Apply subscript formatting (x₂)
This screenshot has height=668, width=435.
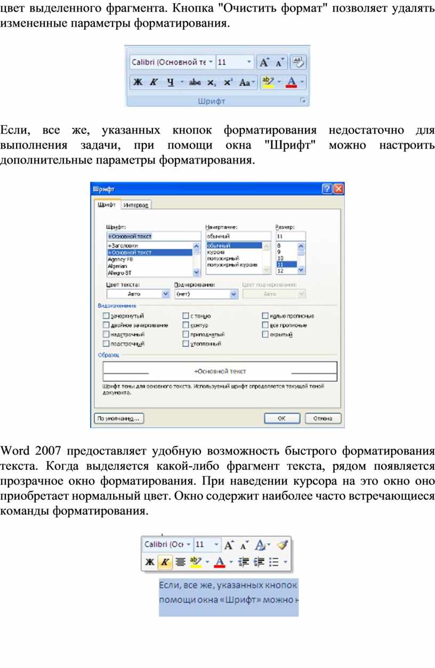point(212,83)
